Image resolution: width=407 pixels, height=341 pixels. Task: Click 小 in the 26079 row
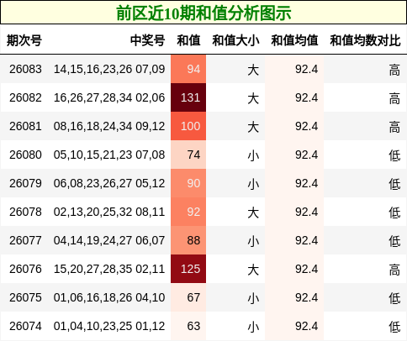[253, 184]
